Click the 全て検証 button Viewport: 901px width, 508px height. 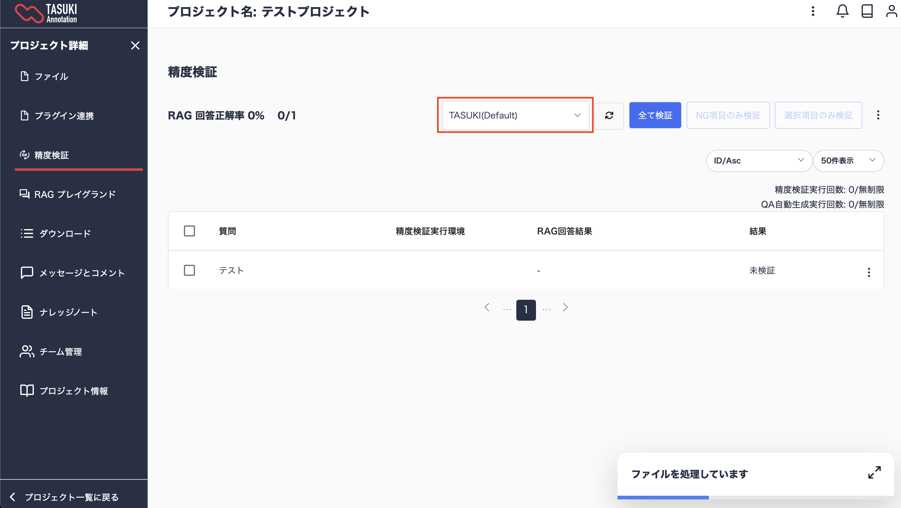(655, 116)
